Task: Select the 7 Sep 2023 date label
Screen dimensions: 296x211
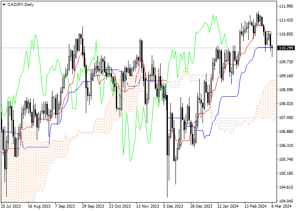Action: pos(65,206)
